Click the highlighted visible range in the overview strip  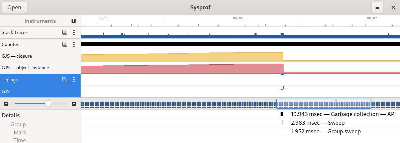click(x=323, y=104)
